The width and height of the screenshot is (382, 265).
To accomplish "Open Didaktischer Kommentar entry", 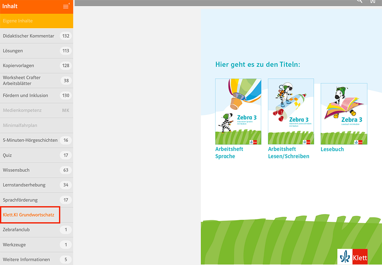I will pos(37,36).
